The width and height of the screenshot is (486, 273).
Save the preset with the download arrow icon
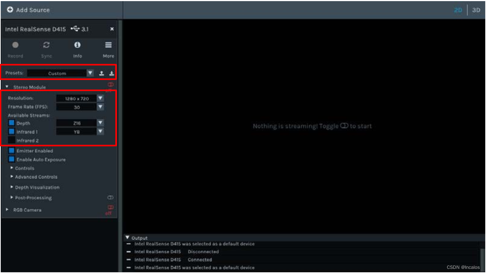point(111,73)
